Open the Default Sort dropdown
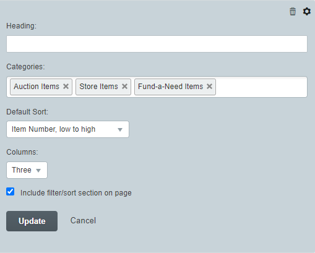 (67, 129)
